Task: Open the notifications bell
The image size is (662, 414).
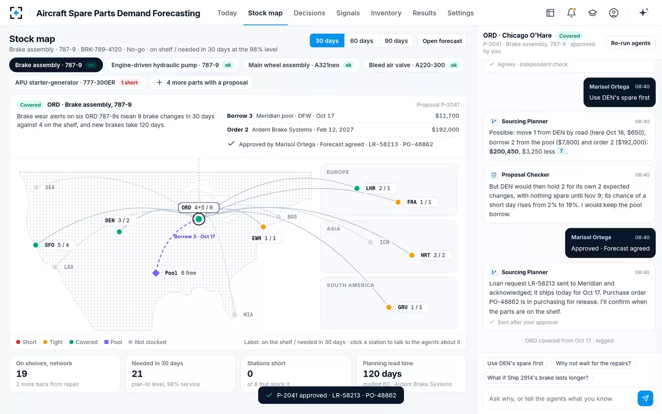Action: coord(571,13)
